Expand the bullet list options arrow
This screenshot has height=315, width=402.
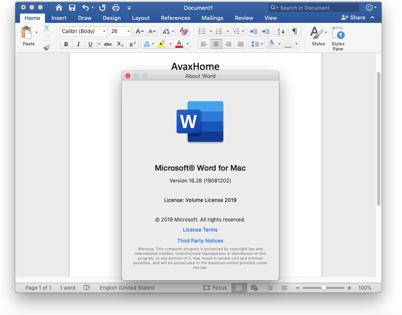coord(211,31)
